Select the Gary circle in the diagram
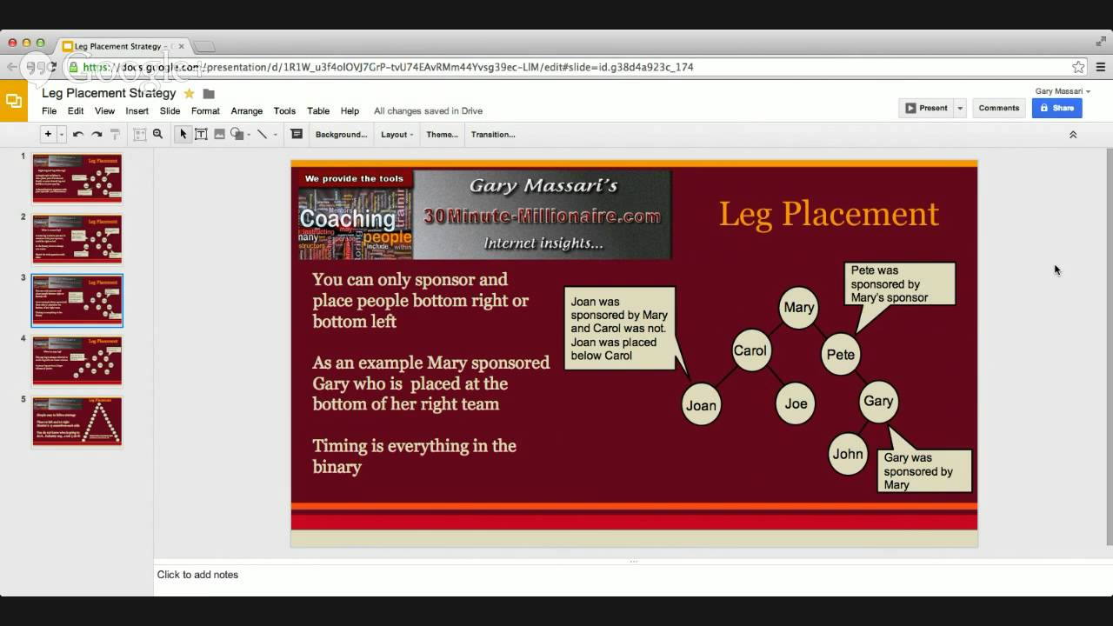Image resolution: width=1113 pixels, height=626 pixels. coord(878,401)
